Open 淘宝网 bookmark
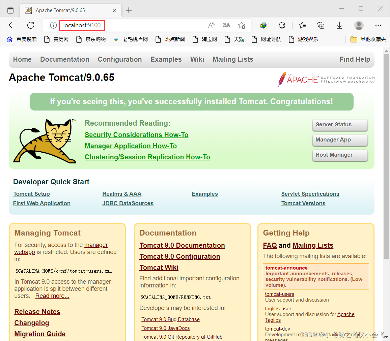 pyautogui.click(x=205, y=39)
